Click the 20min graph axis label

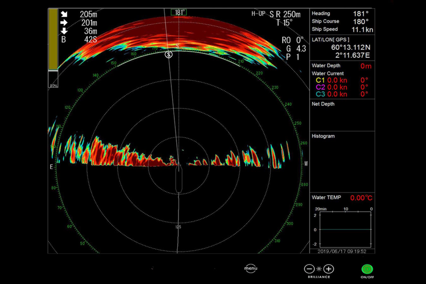tap(321, 209)
